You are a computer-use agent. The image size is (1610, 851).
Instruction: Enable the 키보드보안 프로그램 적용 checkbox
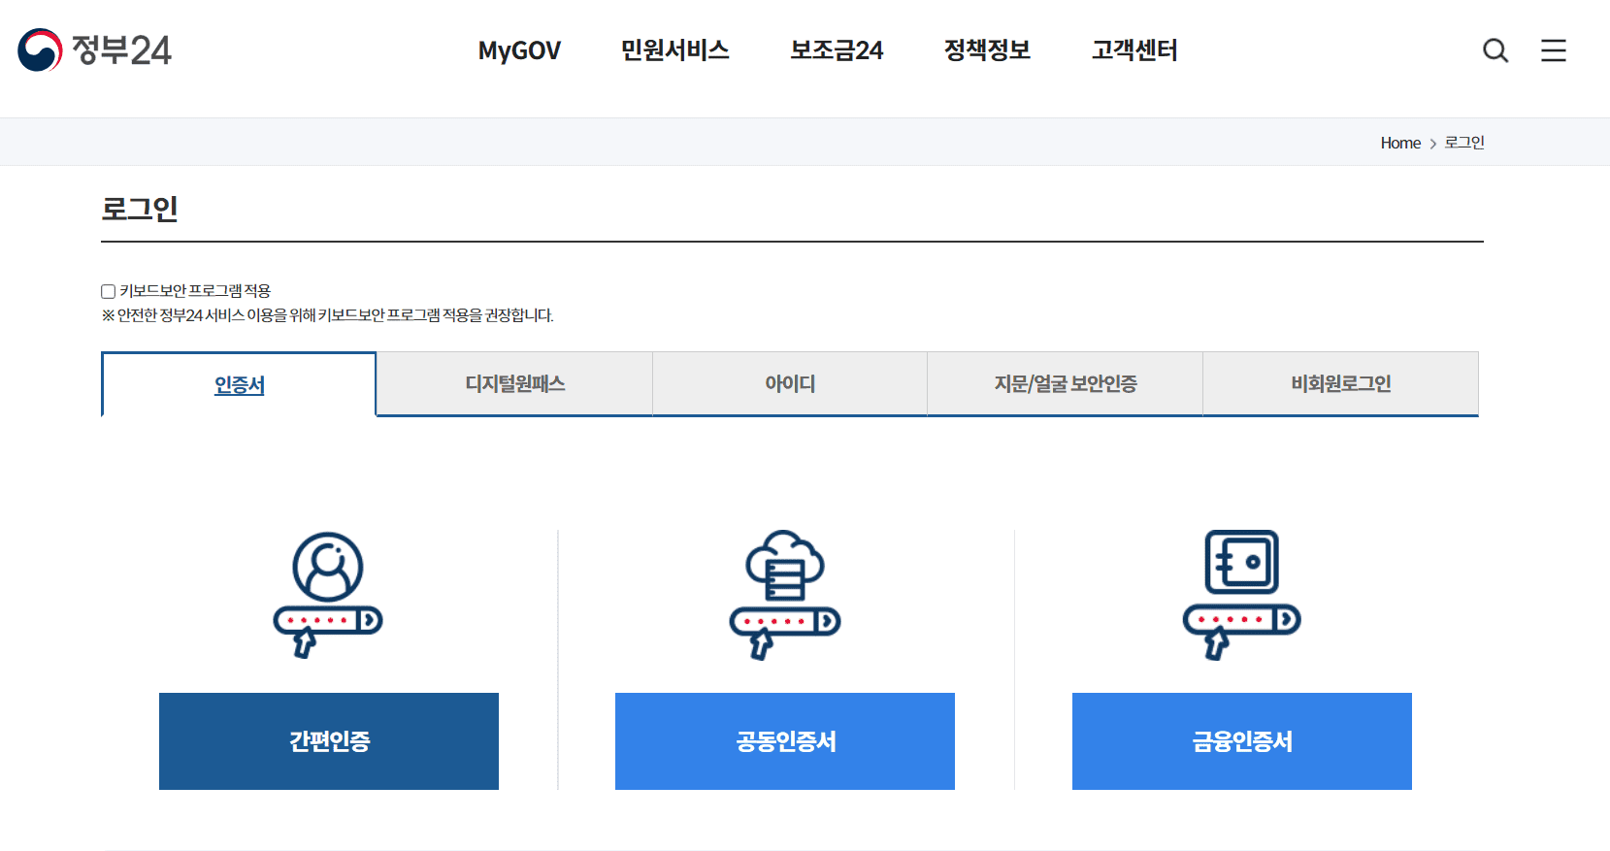pos(109,291)
